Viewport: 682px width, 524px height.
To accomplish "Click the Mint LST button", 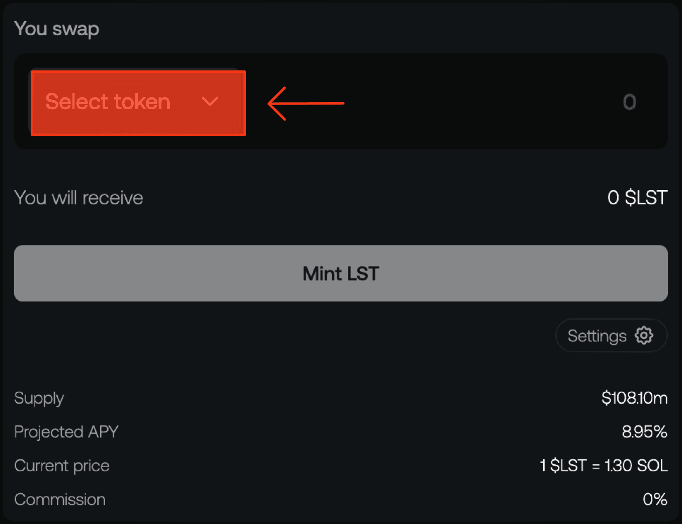I will coord(341,273).
